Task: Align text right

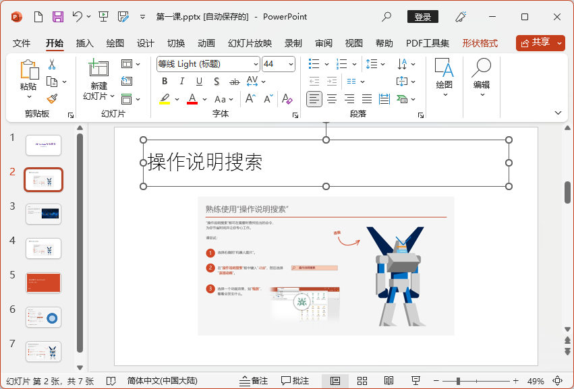Action: pyautogui.click(x=349, y=99)
